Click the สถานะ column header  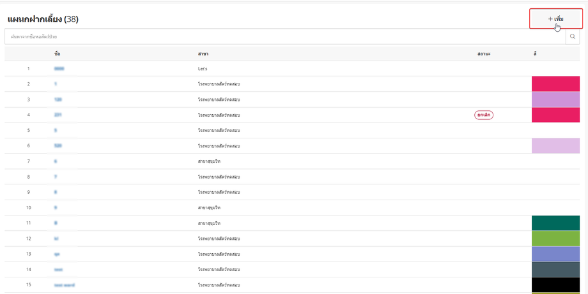(x=483, y=54)
